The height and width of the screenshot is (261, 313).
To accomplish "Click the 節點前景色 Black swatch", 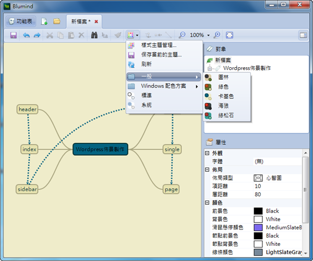I will coord(258,235).
